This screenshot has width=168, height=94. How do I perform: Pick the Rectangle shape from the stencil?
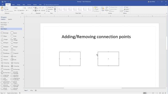pyautogui.click(x=5, y=33)
